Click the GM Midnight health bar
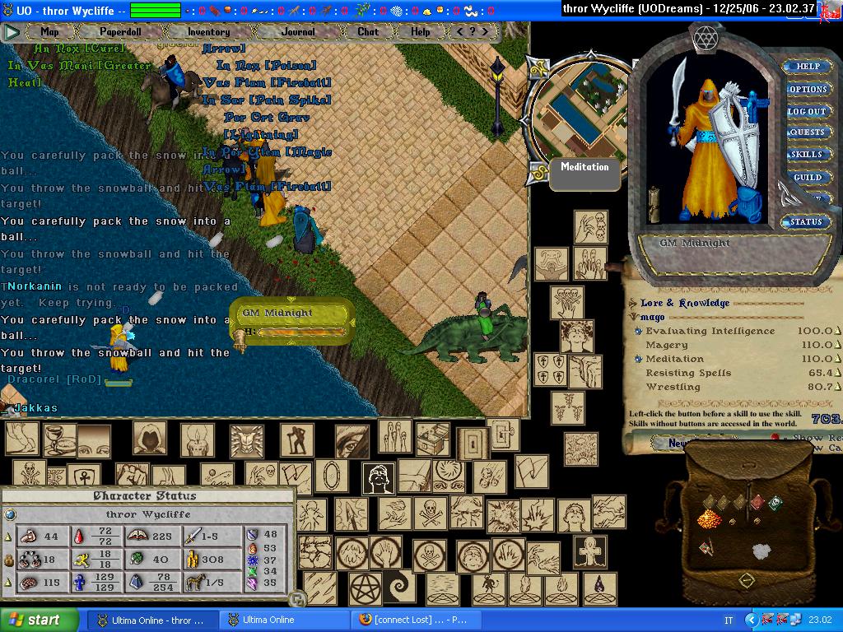Image resolution: width=843 pixels, height=632 pixels. [x=293, y=332]
